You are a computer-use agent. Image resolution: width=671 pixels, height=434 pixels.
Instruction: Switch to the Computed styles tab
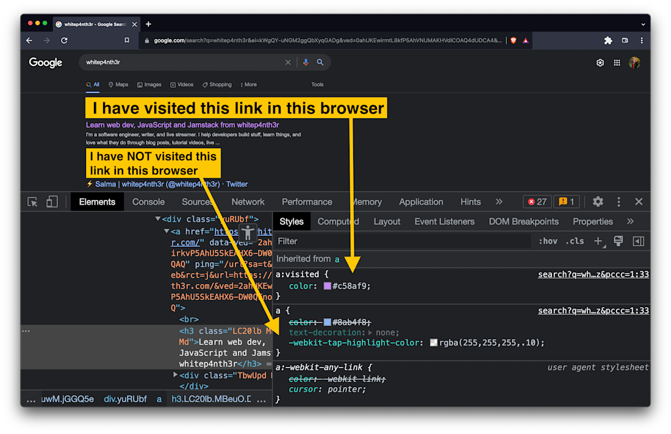coord(338,221)
